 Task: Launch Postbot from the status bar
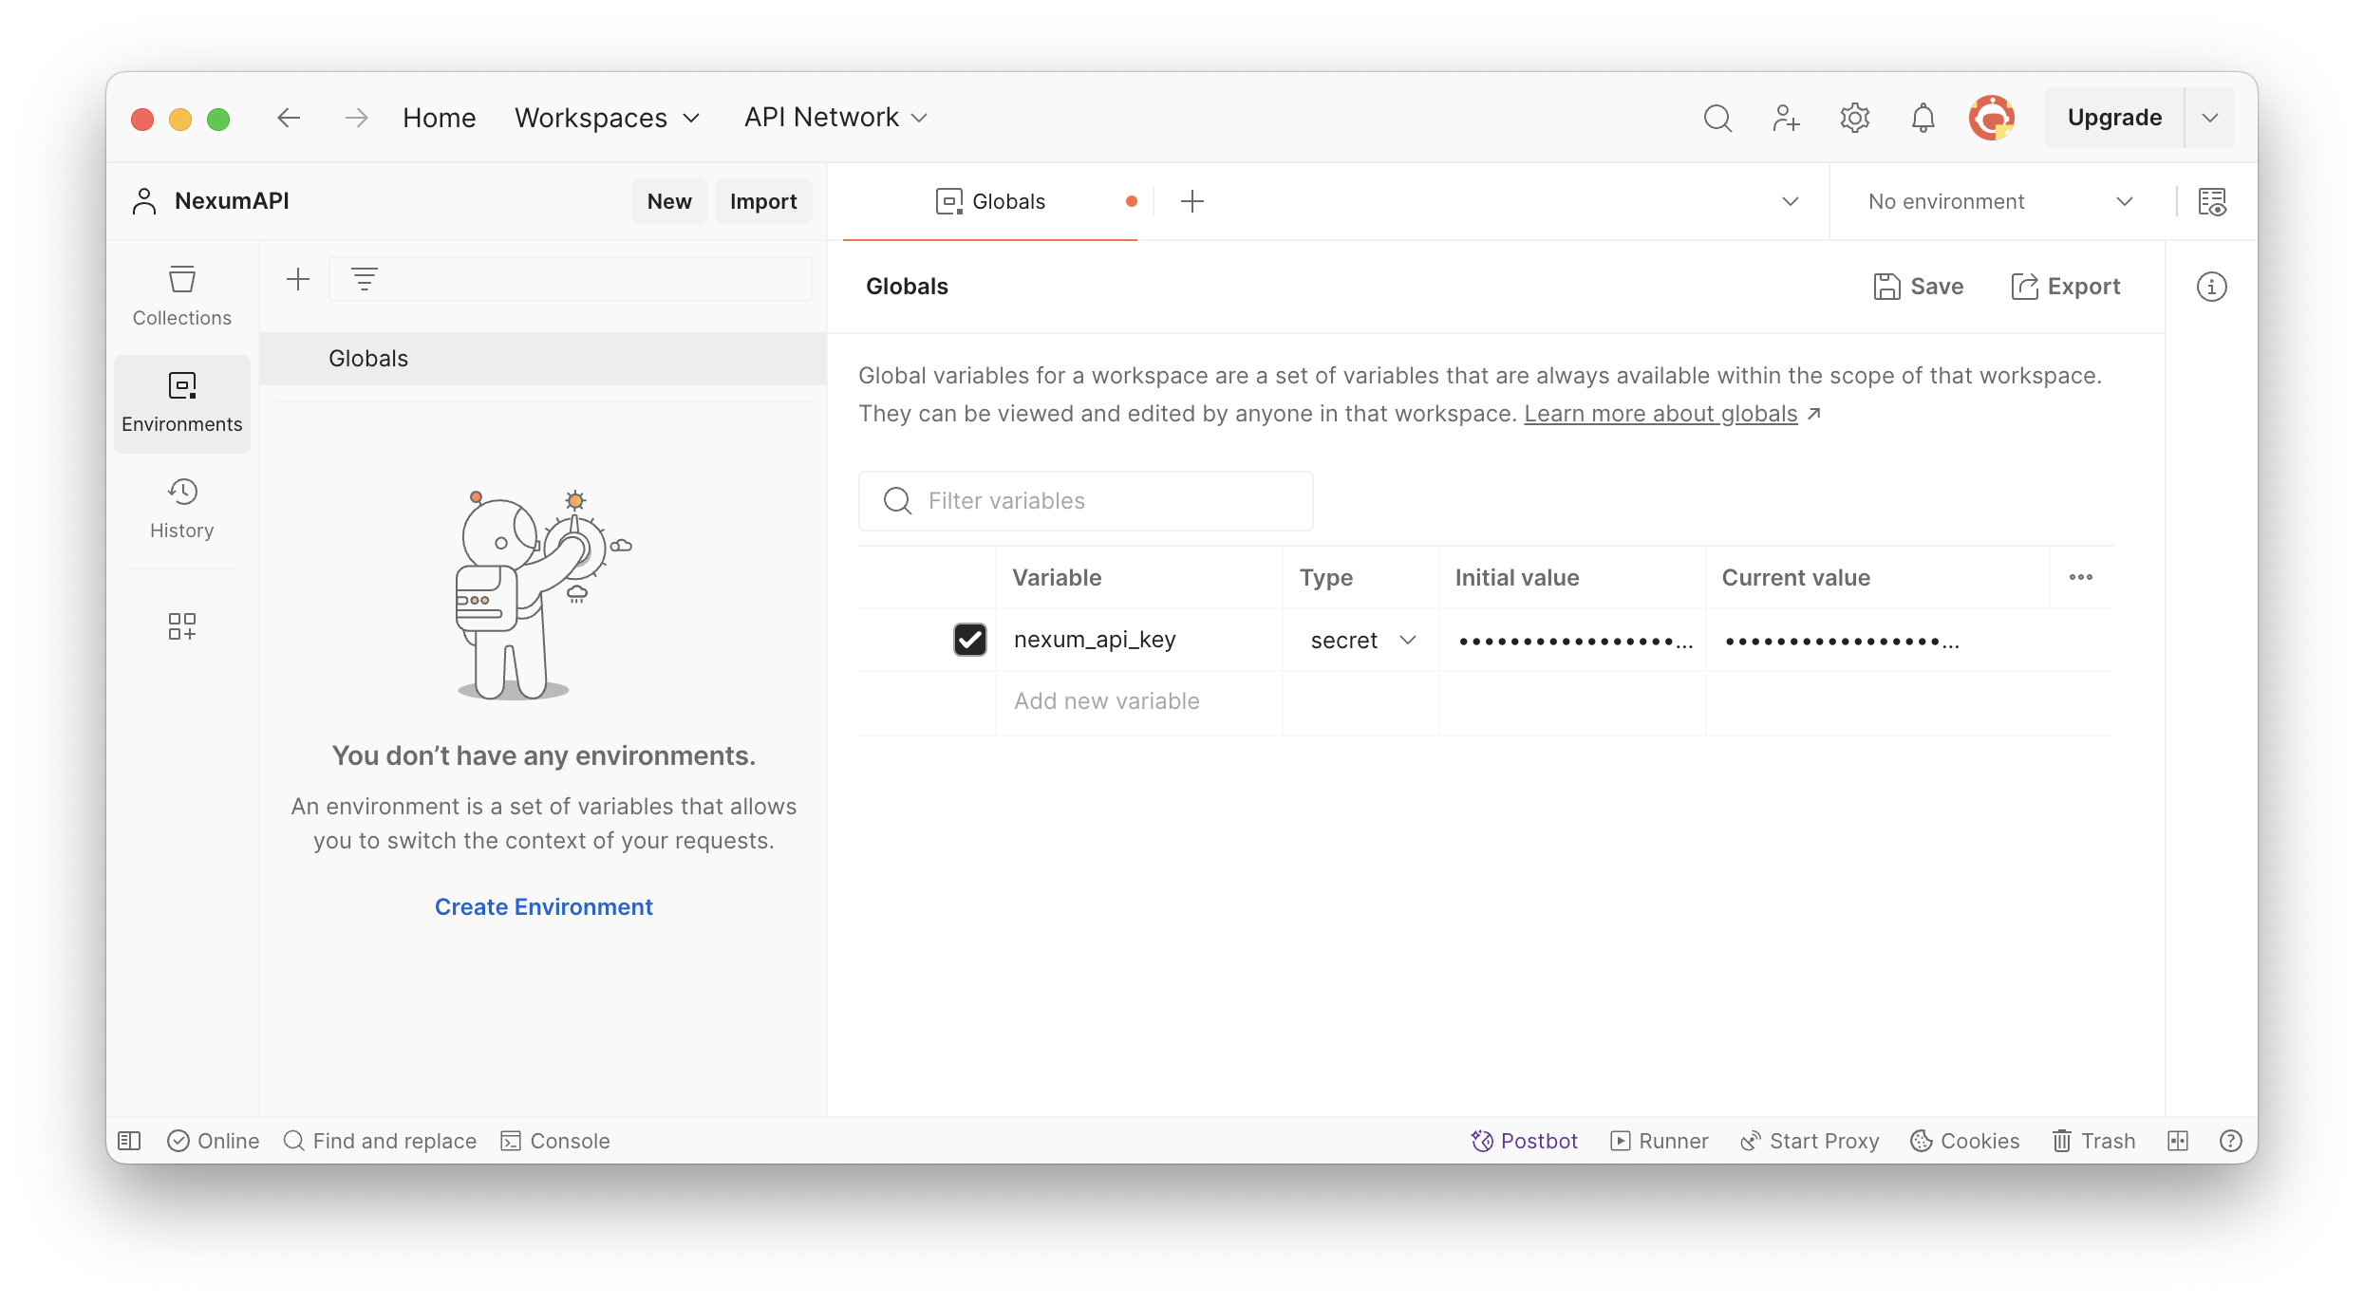pos(1524,1141)
